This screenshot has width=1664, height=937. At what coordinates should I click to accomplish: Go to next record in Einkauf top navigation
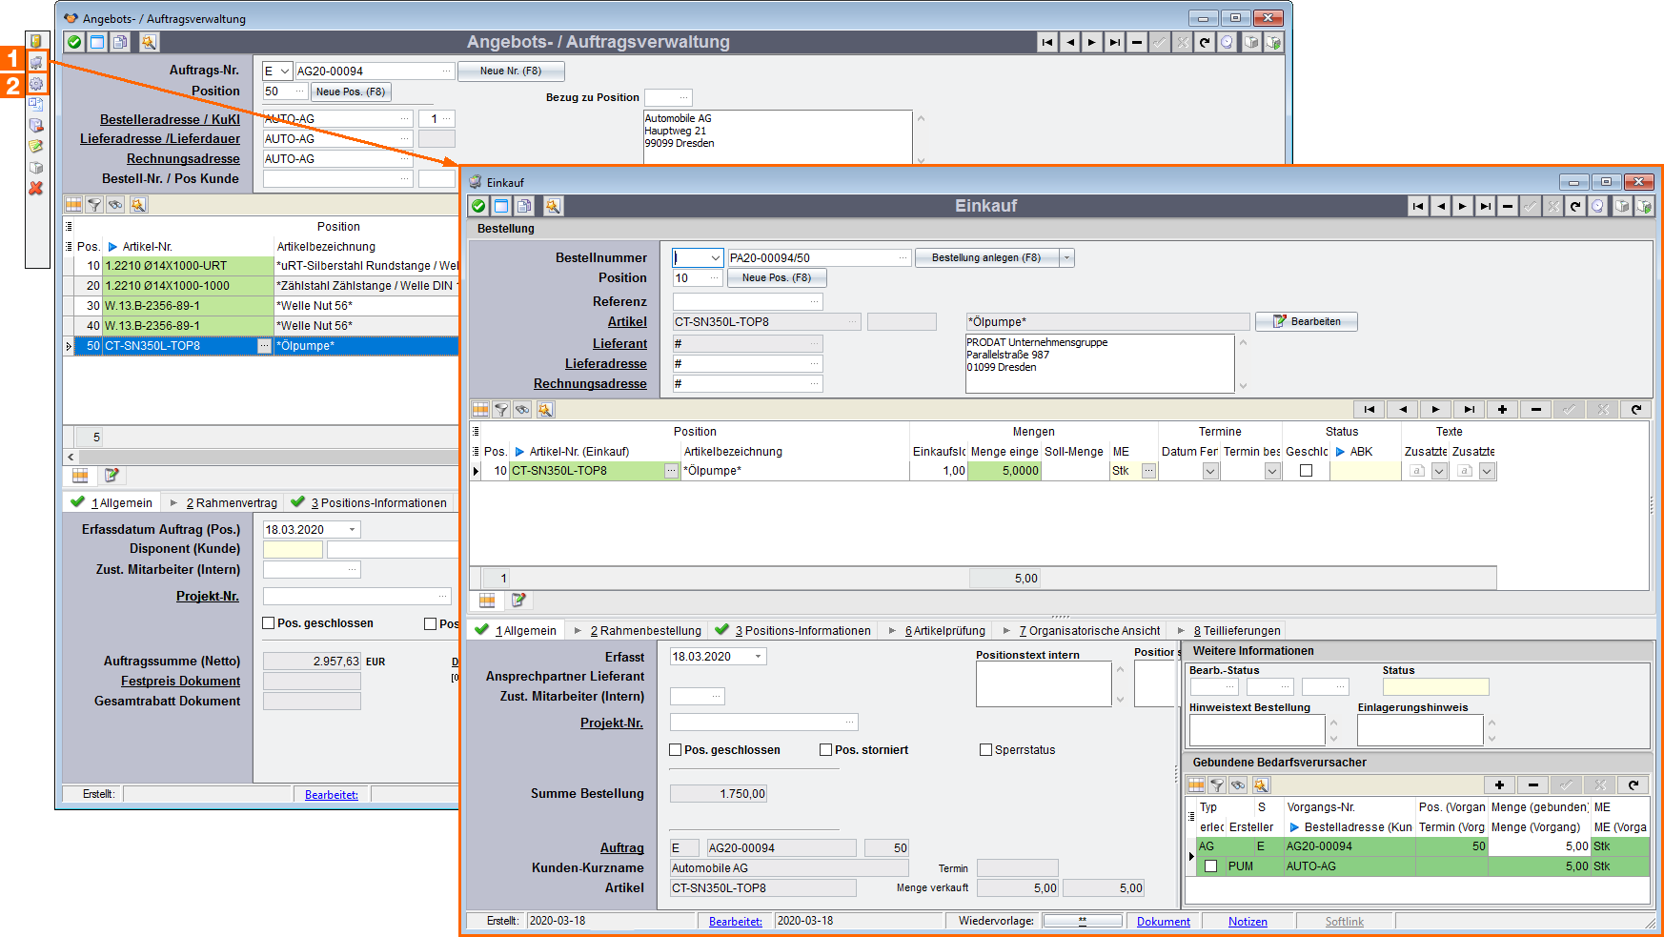tap(1463, 206)
